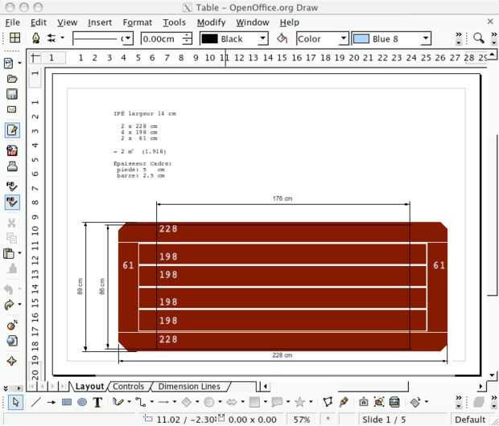Image resolution: width=499 pixels, height=426 pixels.
Task: Activate the Select arrow tool
Action: [x=15, y=402]
